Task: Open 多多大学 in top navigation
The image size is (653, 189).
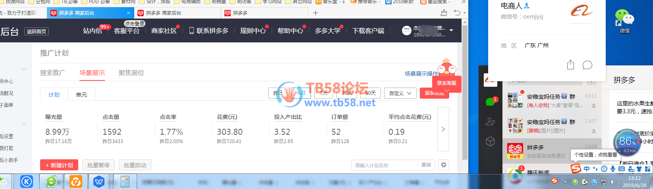Action: [328, 31]
